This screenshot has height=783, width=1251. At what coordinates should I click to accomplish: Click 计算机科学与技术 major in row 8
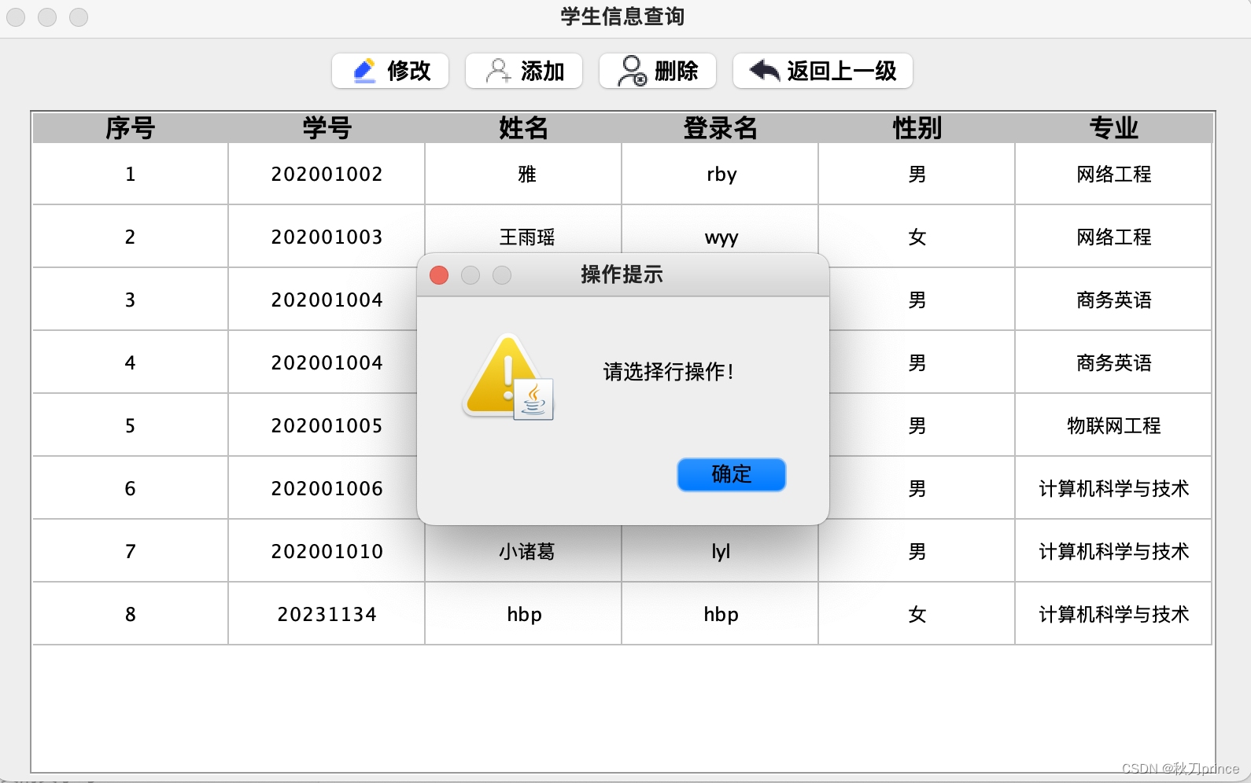coord(1113,614)
